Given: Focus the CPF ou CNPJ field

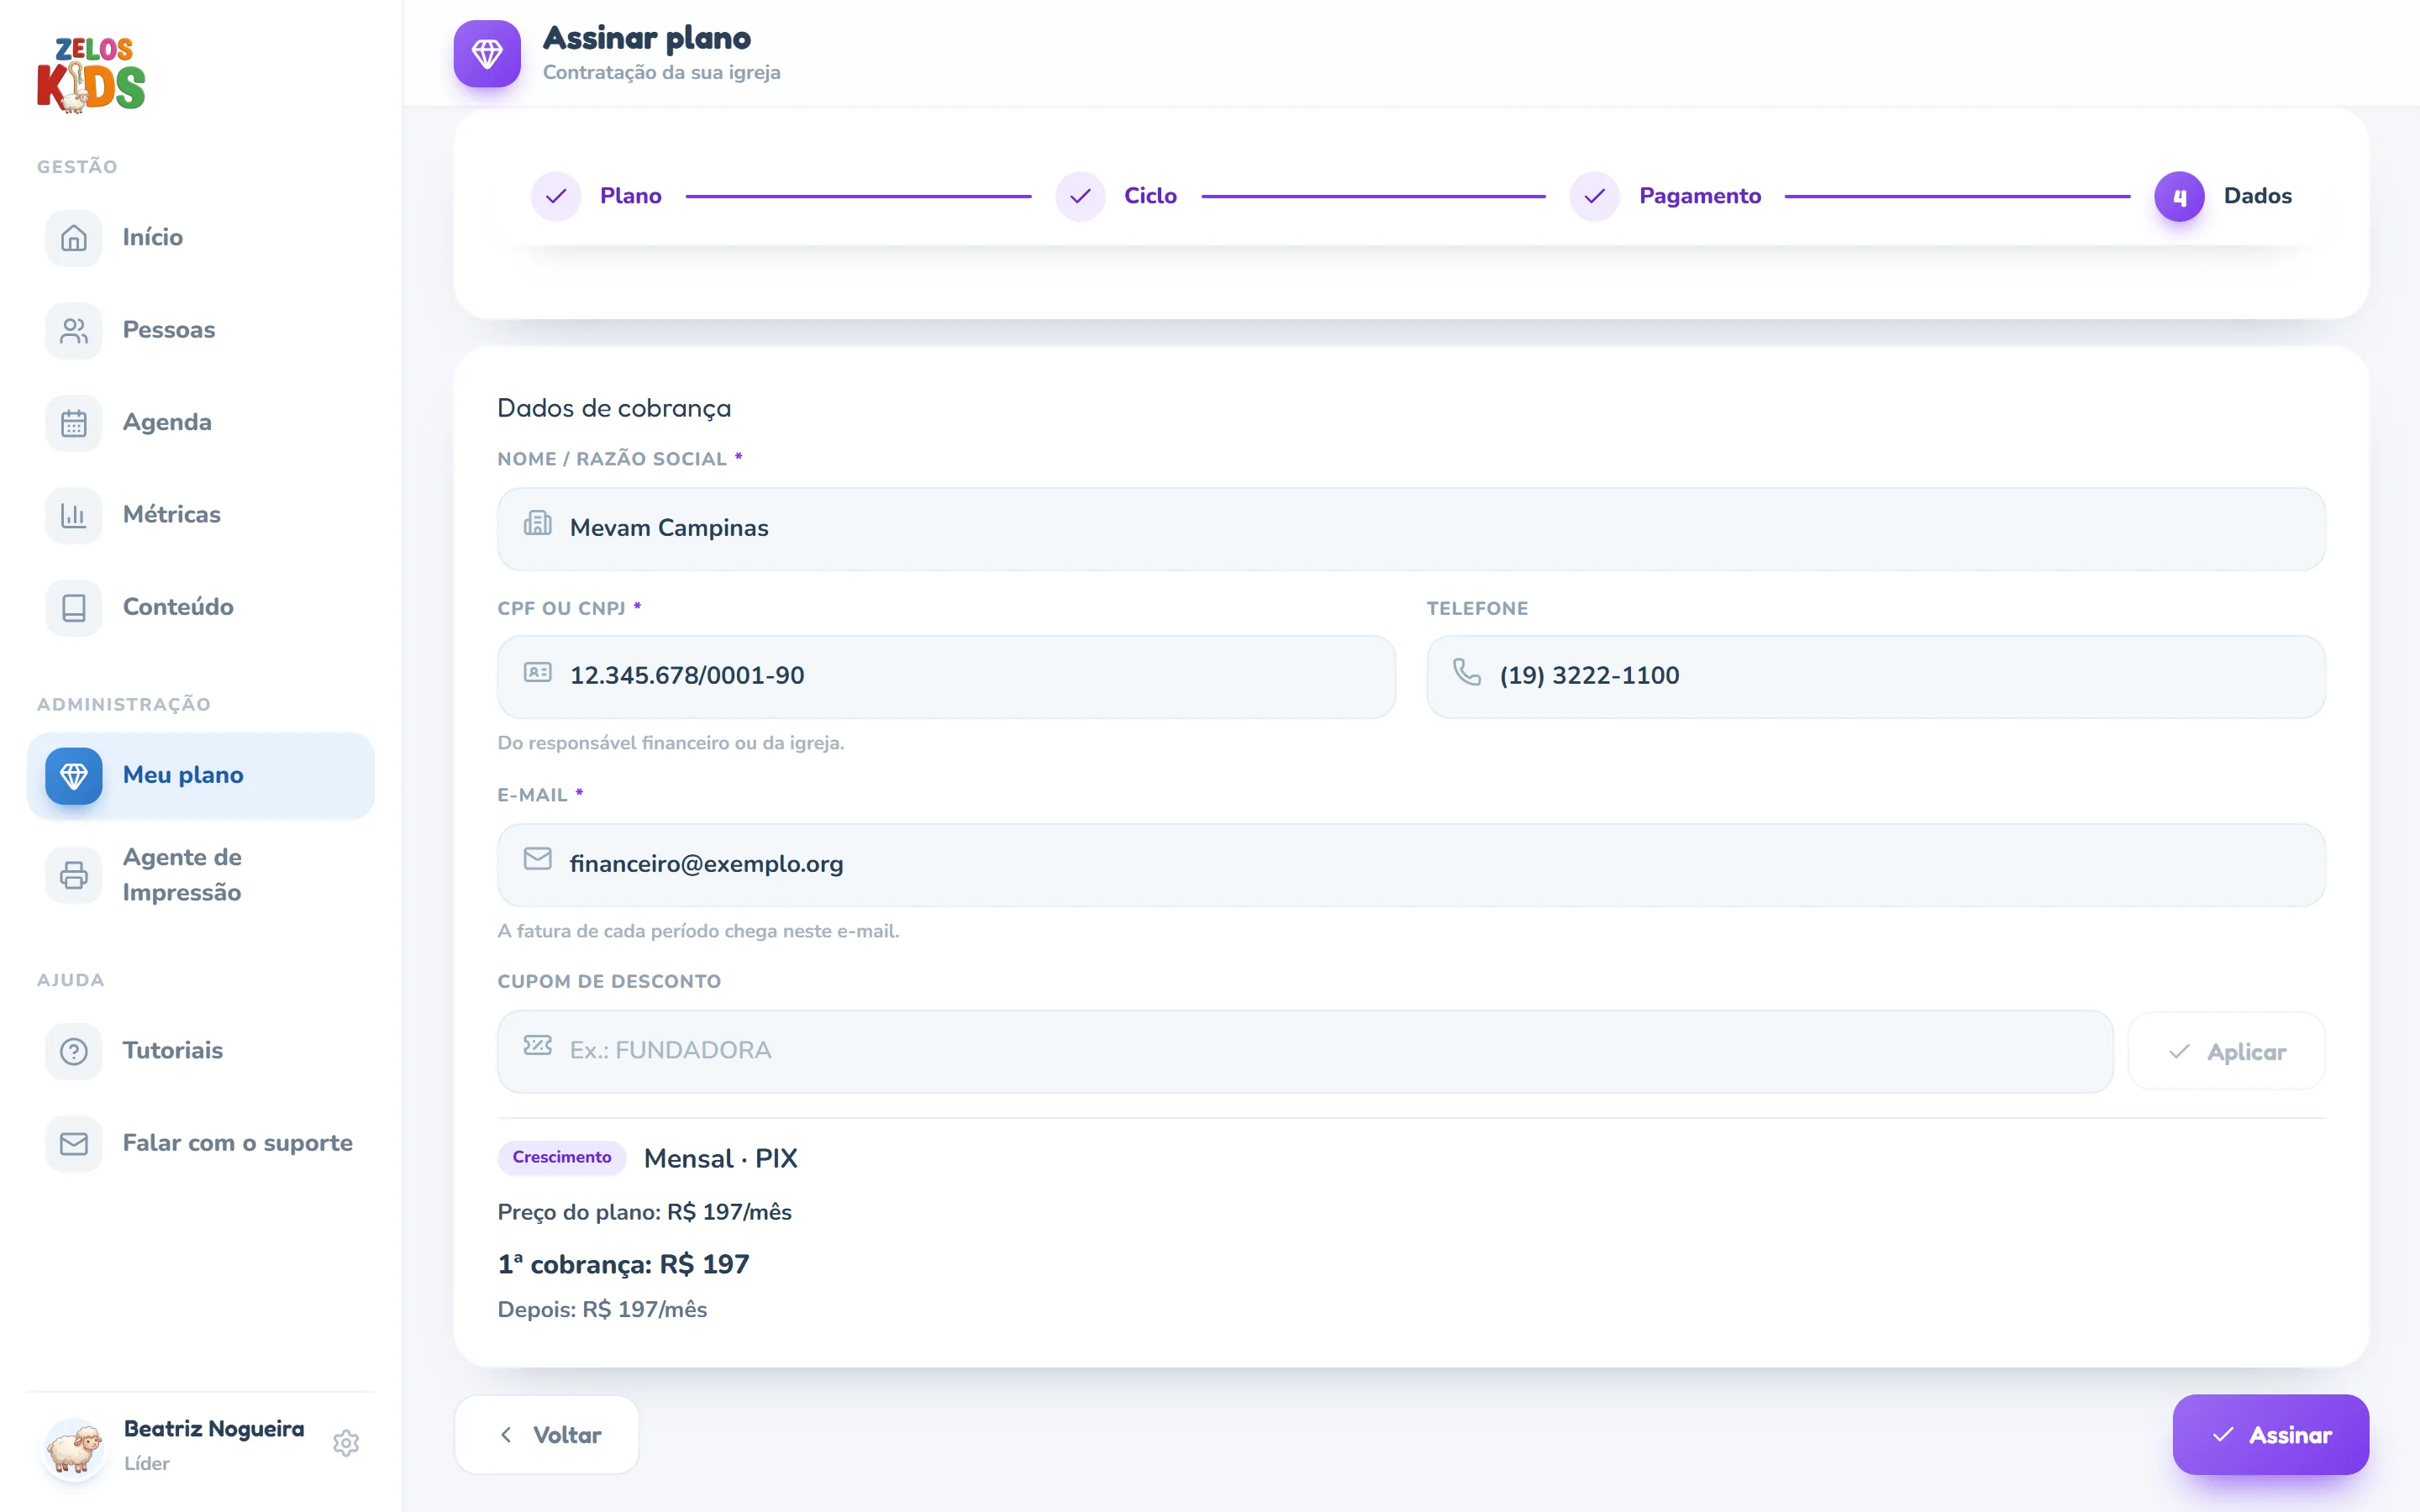Looking at the screenshot, I should (946, 677).
